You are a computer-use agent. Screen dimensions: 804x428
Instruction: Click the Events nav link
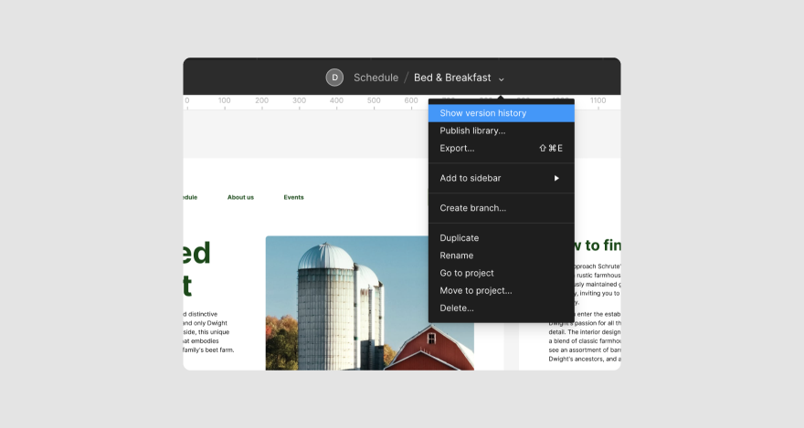coord(293,197)
